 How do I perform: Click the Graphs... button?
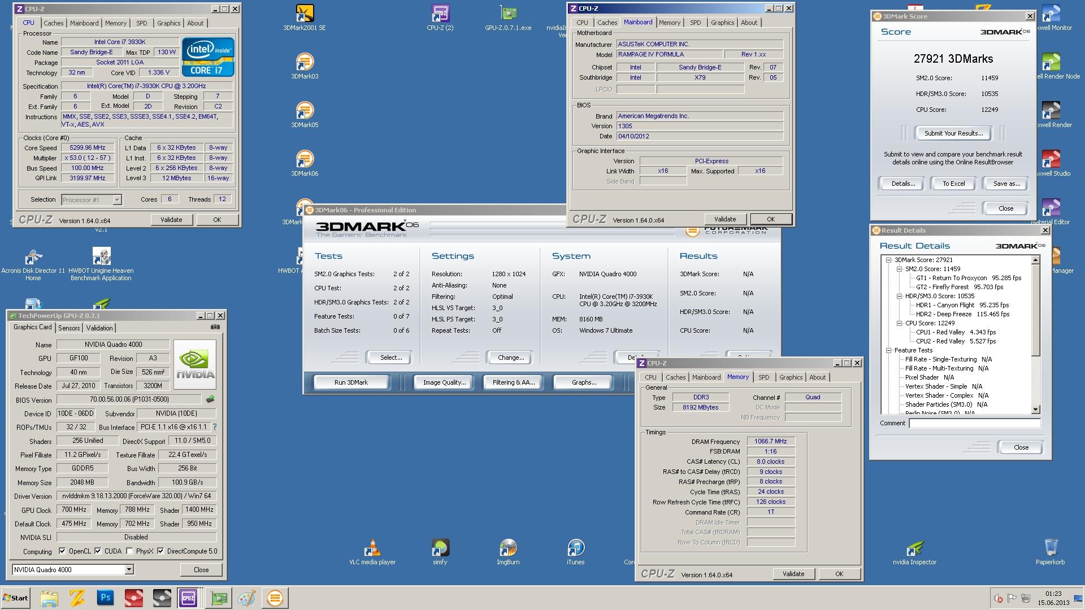pos(584,382)
